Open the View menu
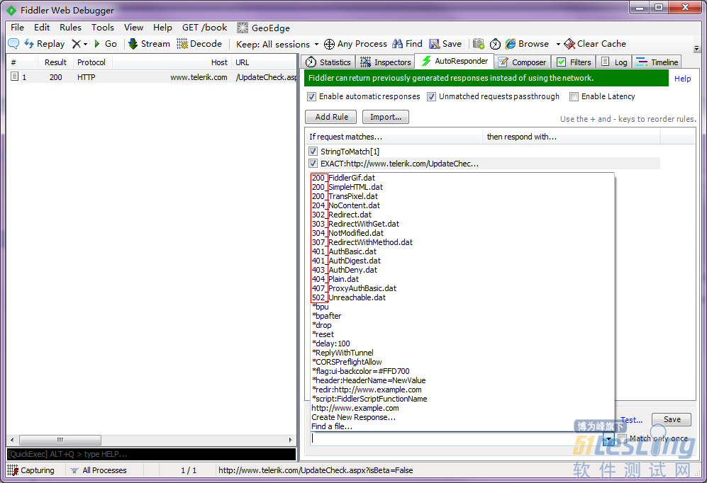The width and height of the screenshot is (707, 483). pyautogui.click(x=133, y=28)
